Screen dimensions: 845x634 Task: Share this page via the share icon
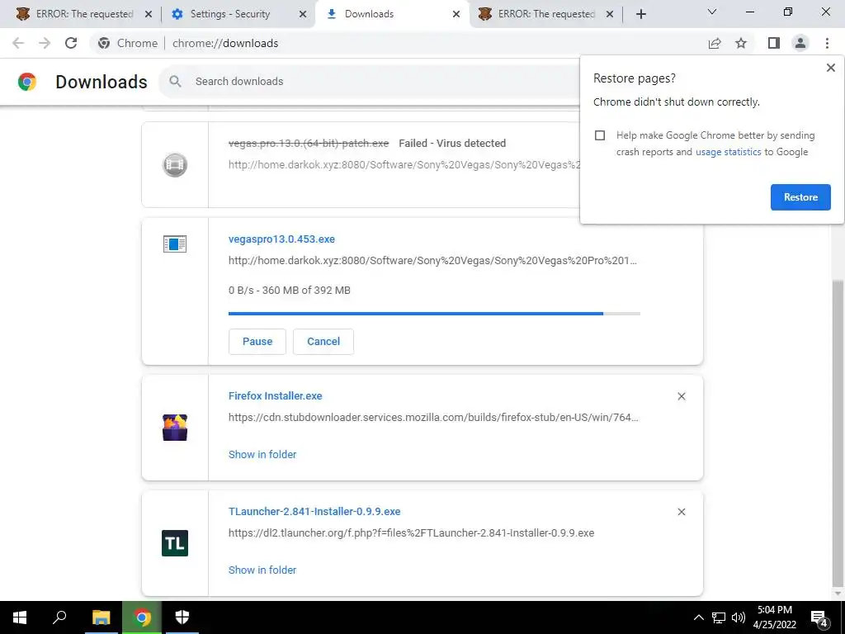(x=715, y=43)
